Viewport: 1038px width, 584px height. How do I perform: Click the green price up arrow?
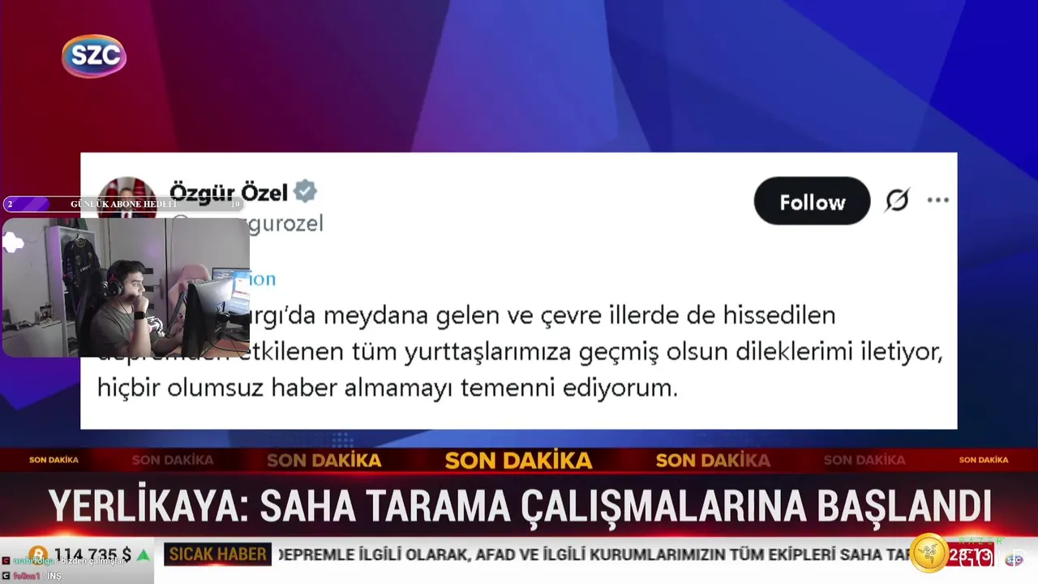point(144,556)
